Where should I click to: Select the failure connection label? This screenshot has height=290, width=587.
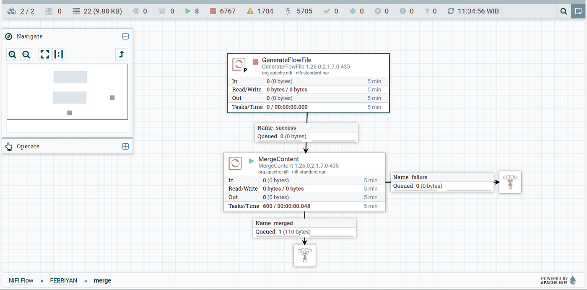pos(442,182)
